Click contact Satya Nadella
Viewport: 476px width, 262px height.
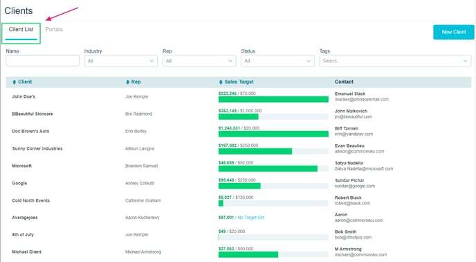pos(349,163)
